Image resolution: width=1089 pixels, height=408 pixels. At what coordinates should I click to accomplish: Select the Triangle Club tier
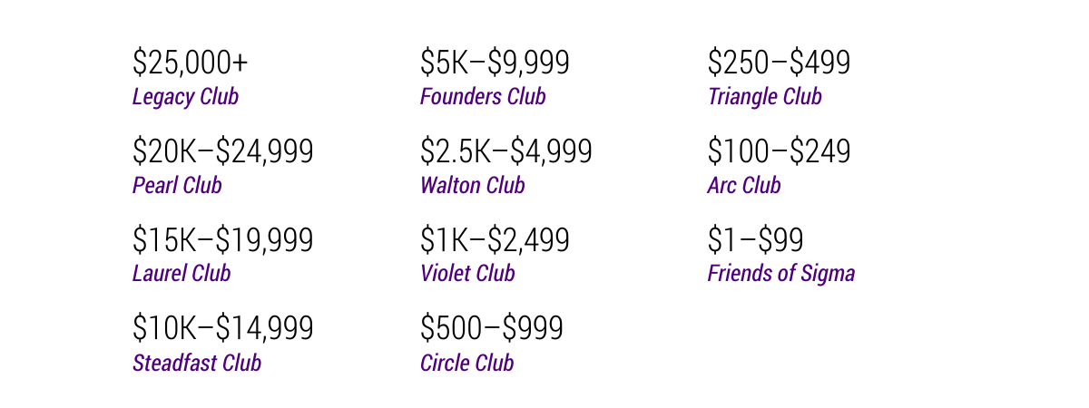pos(764,97)
